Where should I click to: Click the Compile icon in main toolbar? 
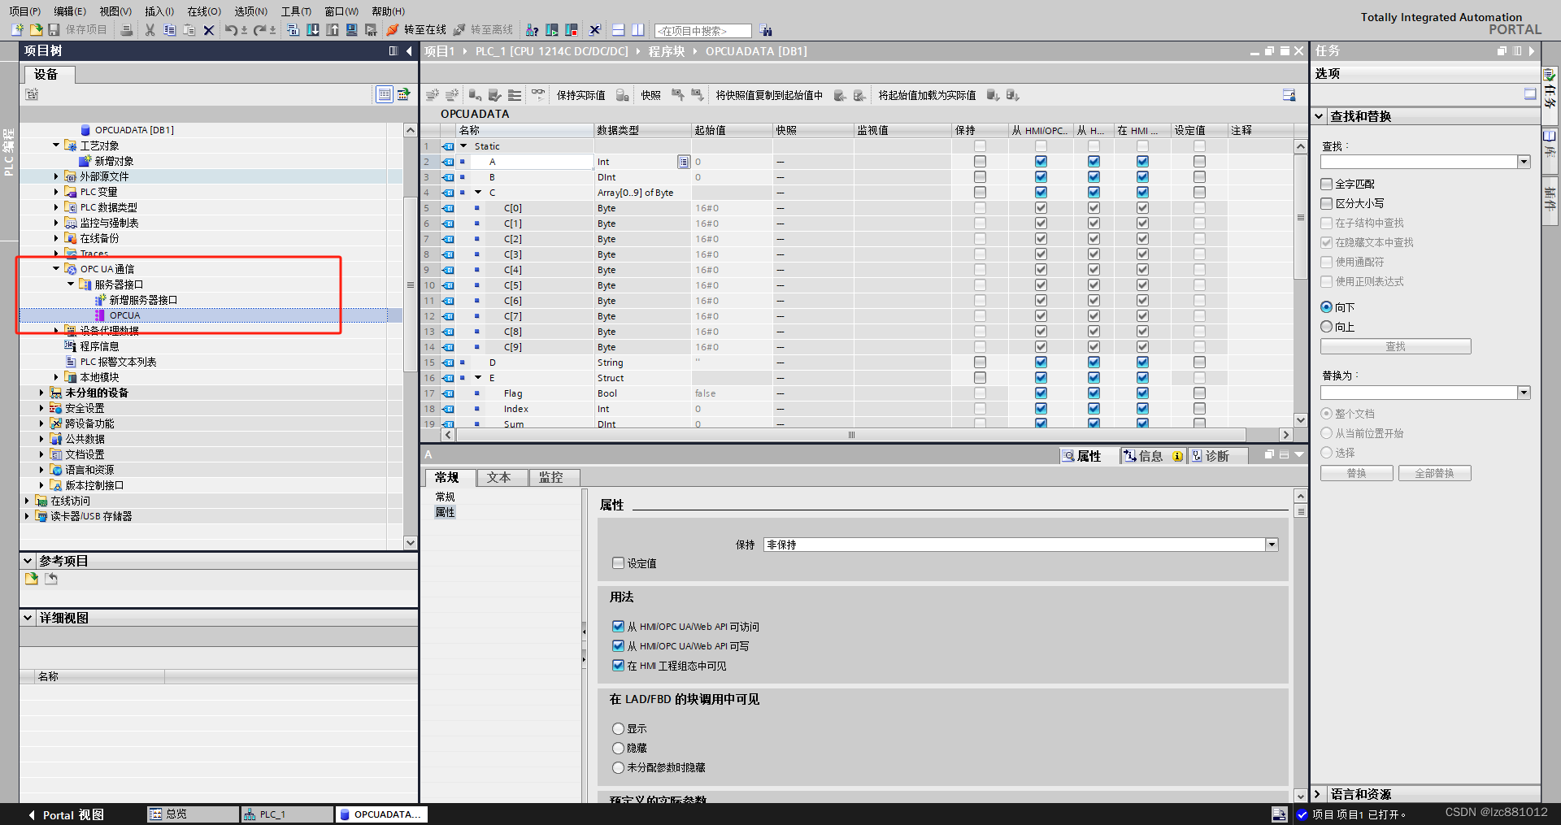(x=293, y=30)
